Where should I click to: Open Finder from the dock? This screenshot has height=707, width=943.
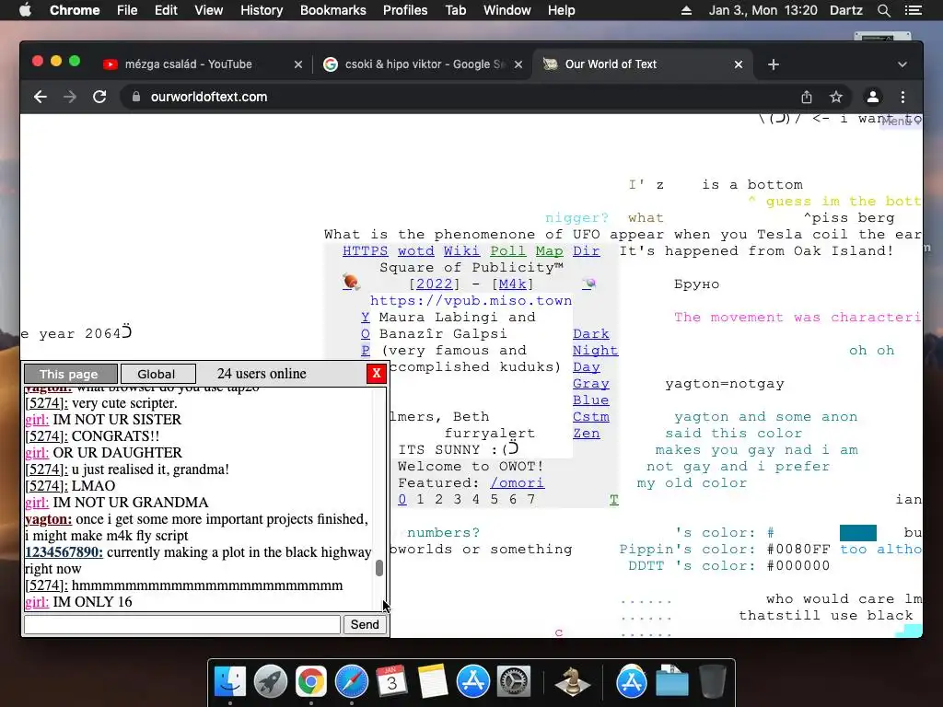(x=230, y=682)
